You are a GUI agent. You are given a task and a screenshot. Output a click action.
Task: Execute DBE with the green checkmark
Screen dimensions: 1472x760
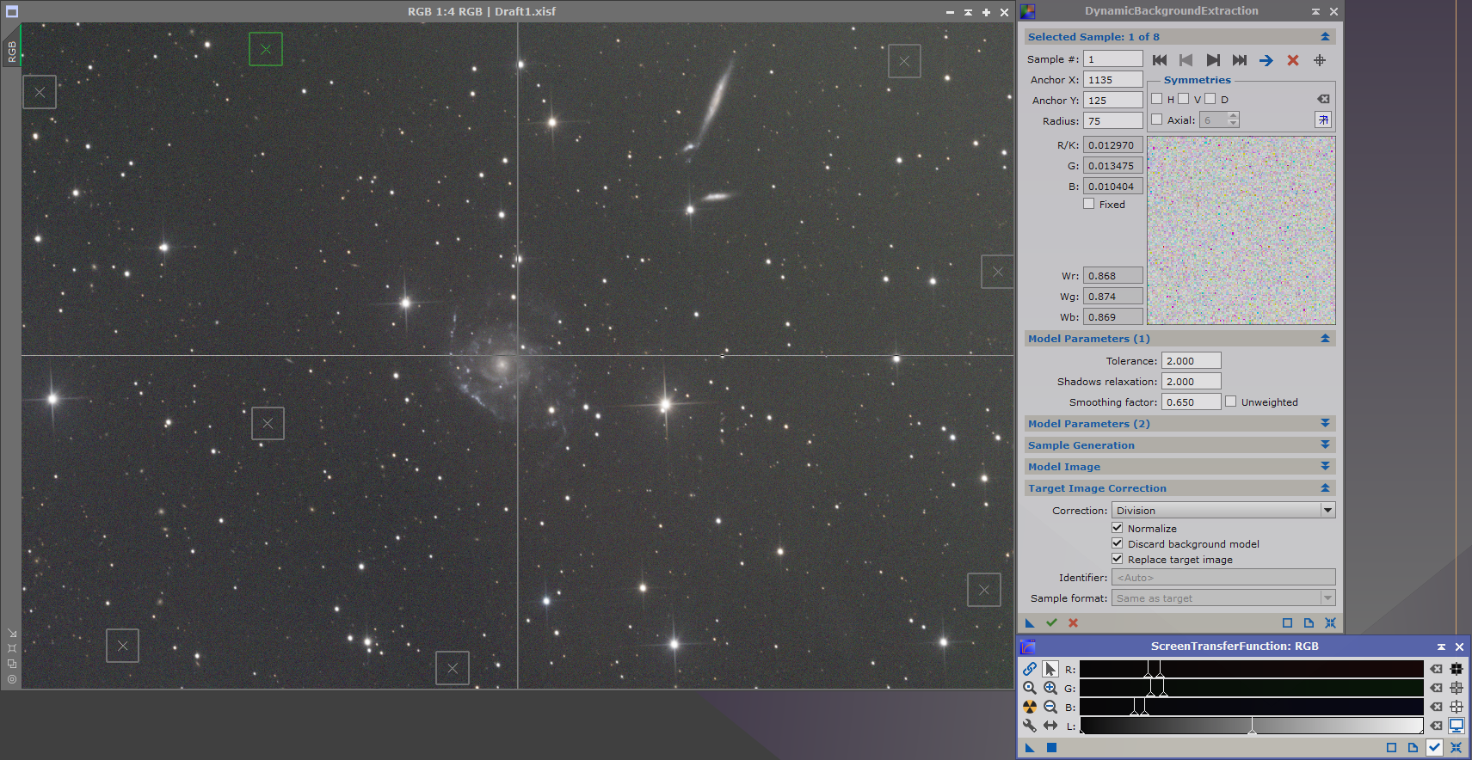click(x=1051, y=622)
